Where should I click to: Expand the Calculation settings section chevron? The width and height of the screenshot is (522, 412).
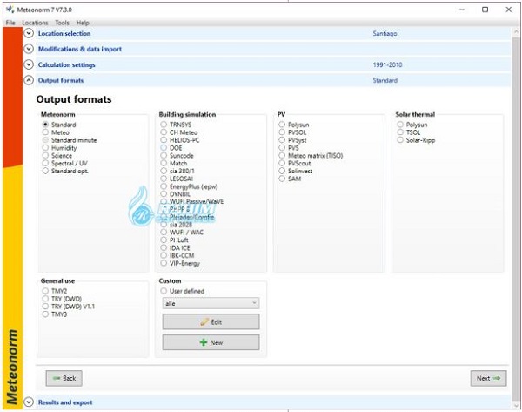pos(29,64)
